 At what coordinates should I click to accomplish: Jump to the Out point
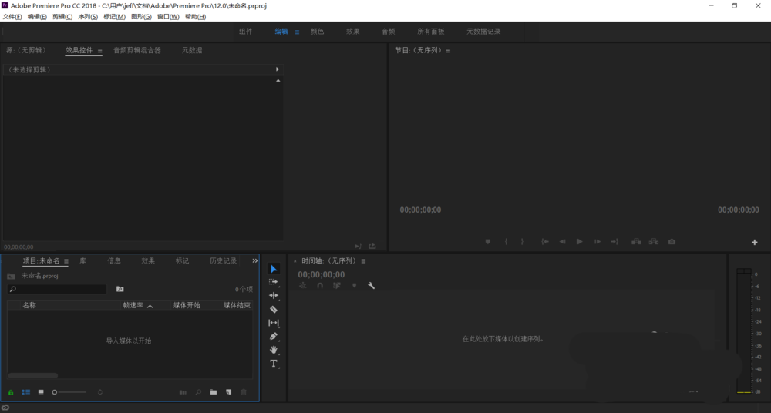coord(614,242)
